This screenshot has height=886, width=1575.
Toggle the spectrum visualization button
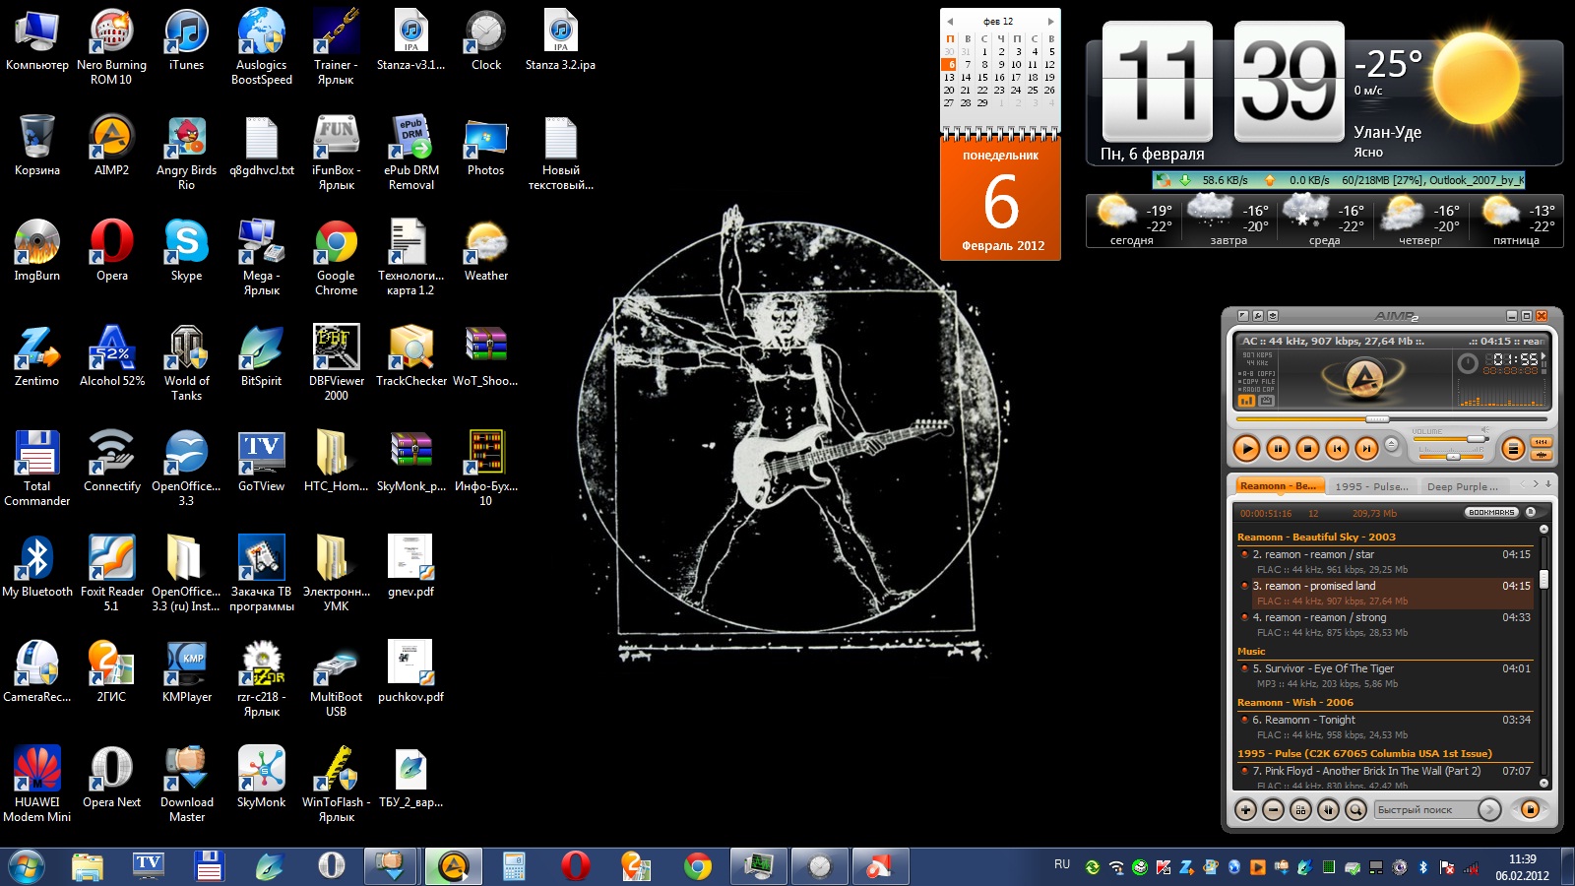point(1247,401)
